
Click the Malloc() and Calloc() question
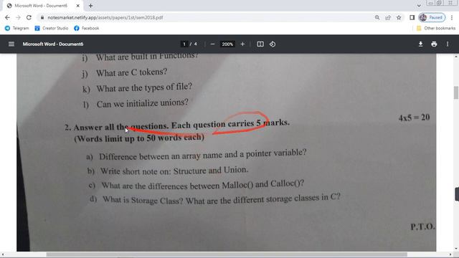203,185
